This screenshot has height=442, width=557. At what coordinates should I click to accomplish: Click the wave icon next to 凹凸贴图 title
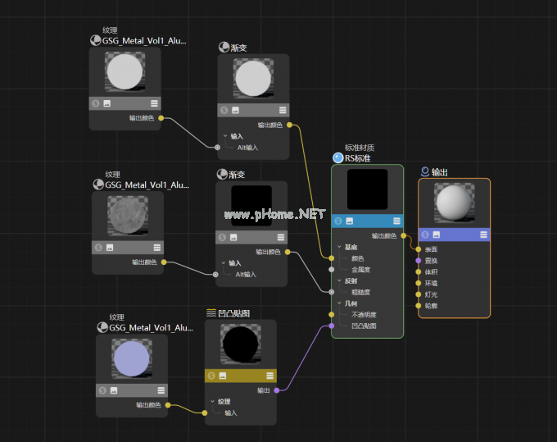[x=211, y=313]
